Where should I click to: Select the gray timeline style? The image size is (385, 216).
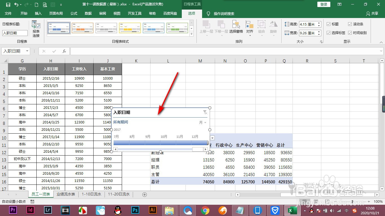[x=106, y=28]
